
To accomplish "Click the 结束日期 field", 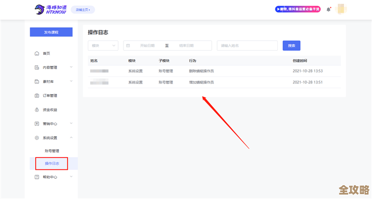I will point(186,45).
